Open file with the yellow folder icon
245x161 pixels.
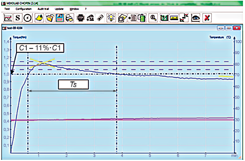(49, 17)
